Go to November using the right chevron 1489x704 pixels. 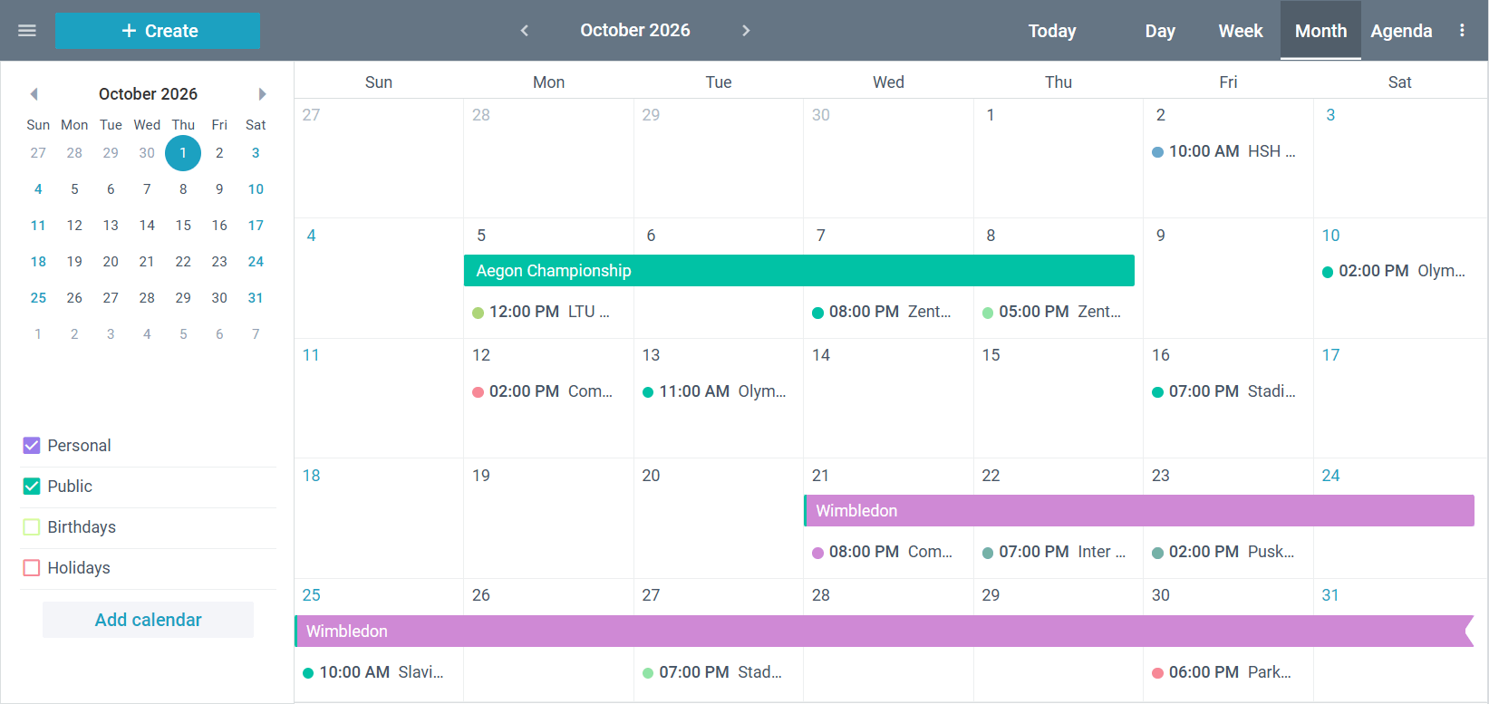pyautogui.click(x=745, y=30)
